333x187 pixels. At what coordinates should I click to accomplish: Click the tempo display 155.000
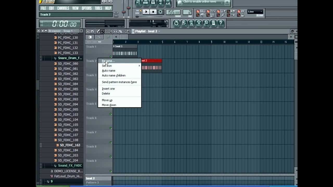[173, 12]
